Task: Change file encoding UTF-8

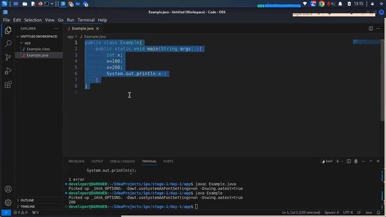Action: pyautogui.click(x=348, y=212)
